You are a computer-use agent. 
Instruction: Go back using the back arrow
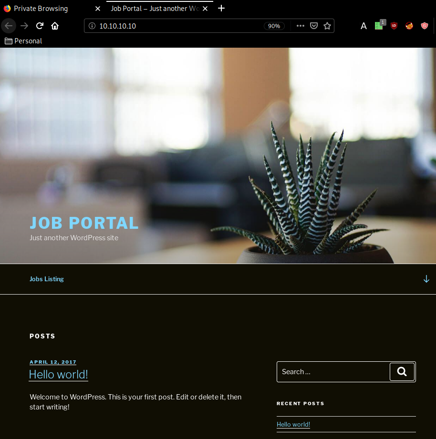[9, 26]
